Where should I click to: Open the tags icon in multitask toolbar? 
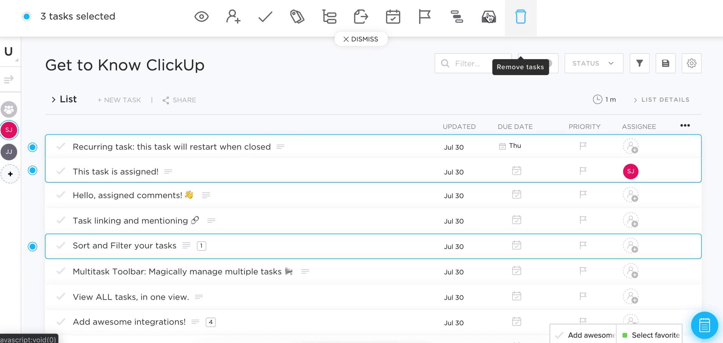point(297,17)
